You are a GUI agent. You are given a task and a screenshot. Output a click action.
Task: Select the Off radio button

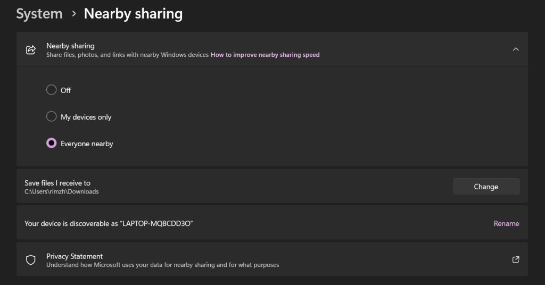52,90
